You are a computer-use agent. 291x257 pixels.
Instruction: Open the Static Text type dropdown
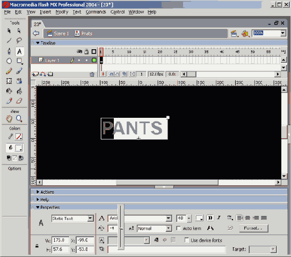coord(72,218)
